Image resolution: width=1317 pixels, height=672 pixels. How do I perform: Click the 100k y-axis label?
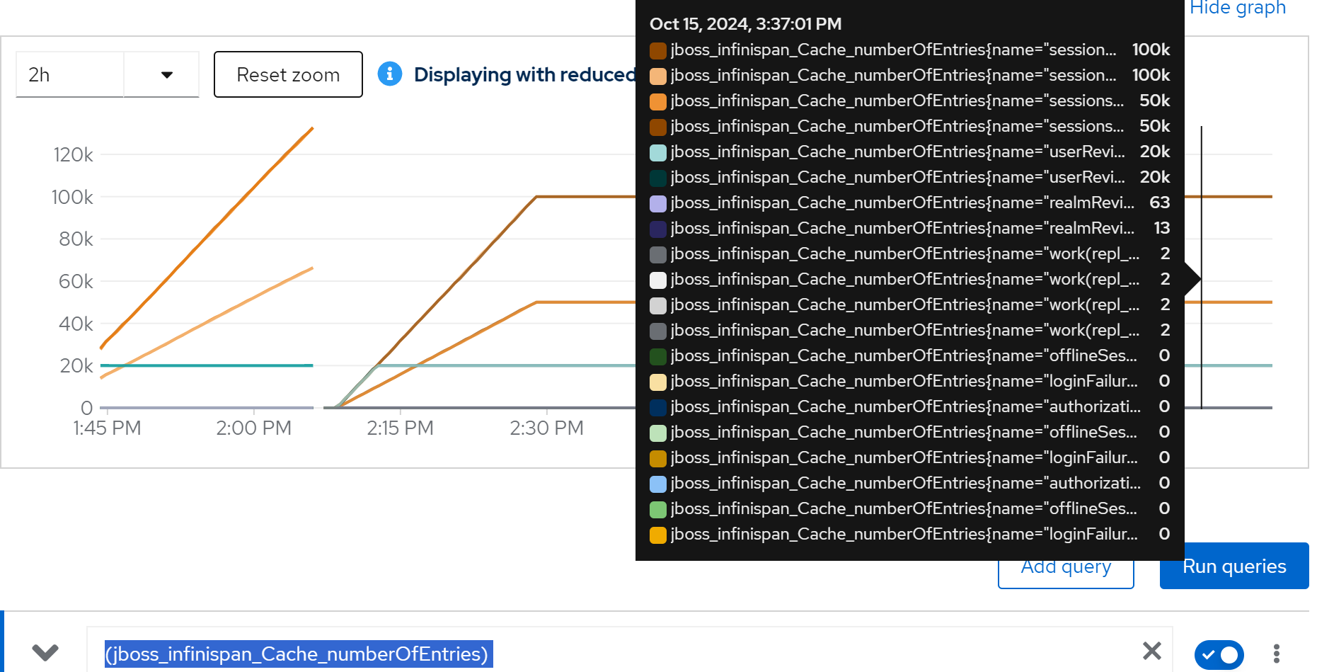[x=72, y=197]
